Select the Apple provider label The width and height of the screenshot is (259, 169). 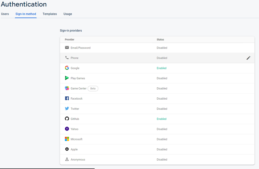click(74, 149)
